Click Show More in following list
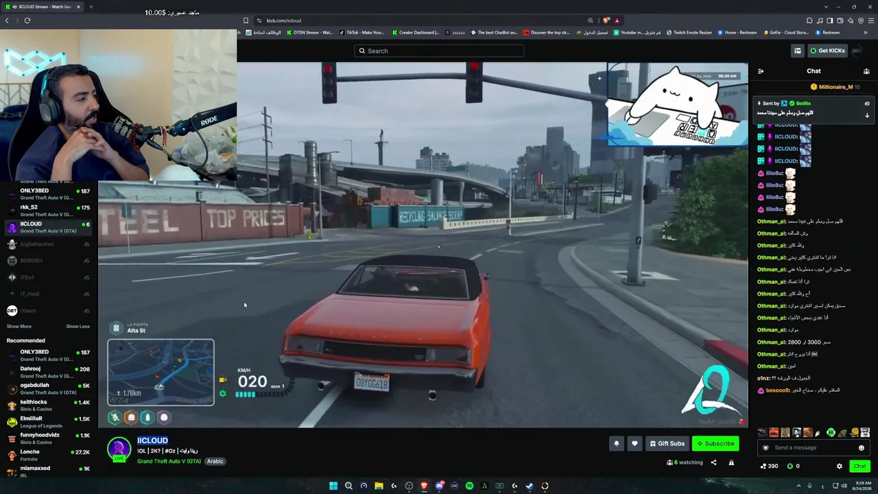The image size is (878, 494). coord(19,327)
